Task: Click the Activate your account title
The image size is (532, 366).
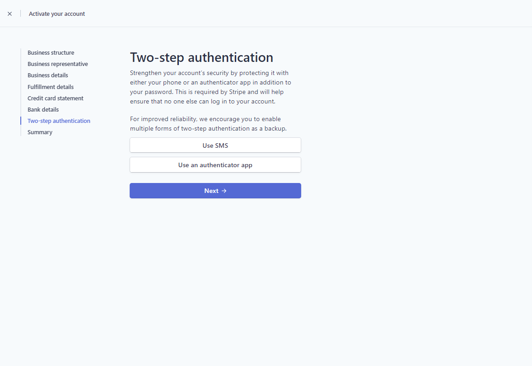Action: 56,14
